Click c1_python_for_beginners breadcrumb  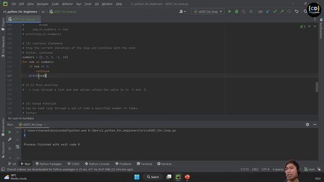(20, 12)
